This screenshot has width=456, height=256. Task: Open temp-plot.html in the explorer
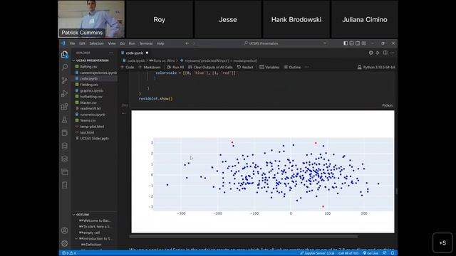(92, 127)
